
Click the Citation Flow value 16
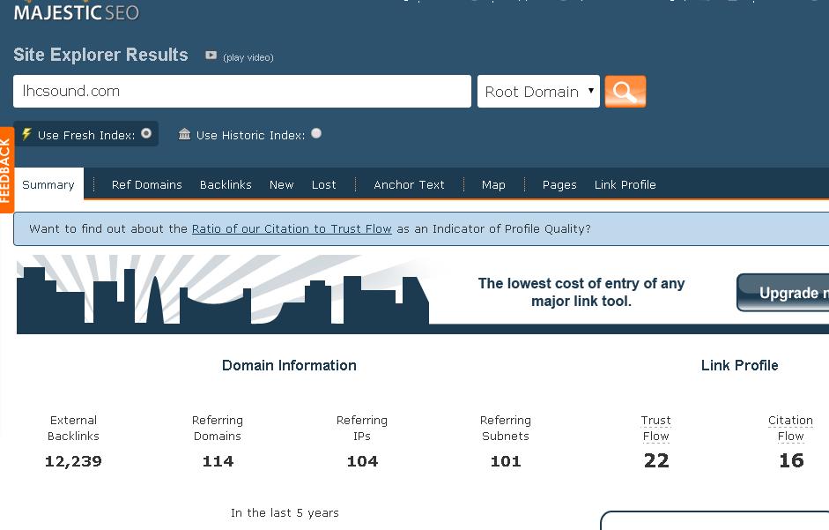coord(791,460)
